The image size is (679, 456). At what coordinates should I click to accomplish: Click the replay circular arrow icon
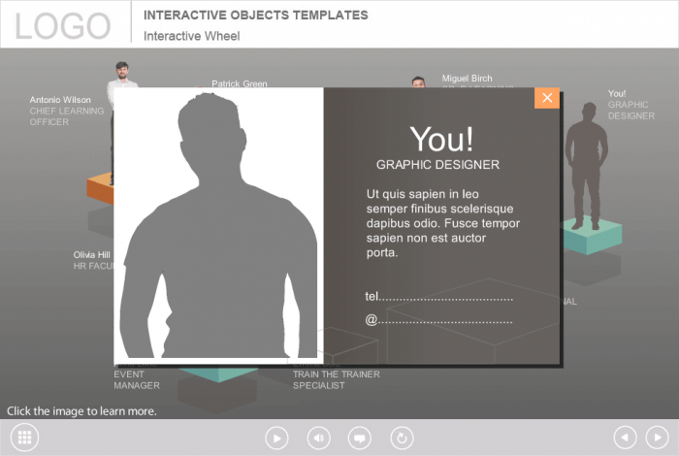[401, 439]
